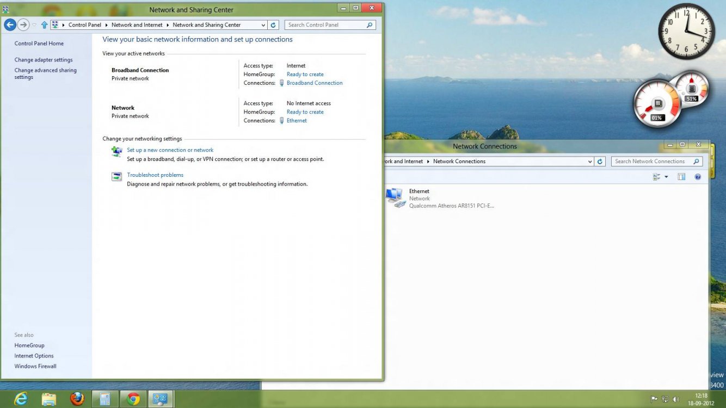
Task: Open File Explorer from the taskbar
Action: click(49, 399)
